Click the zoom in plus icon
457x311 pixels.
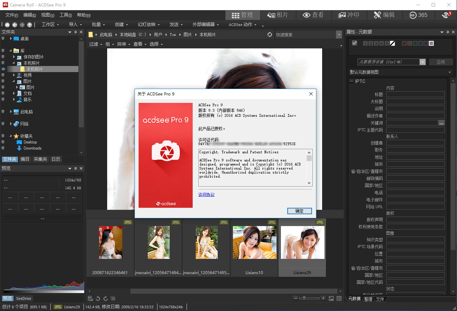pos(323,298)
